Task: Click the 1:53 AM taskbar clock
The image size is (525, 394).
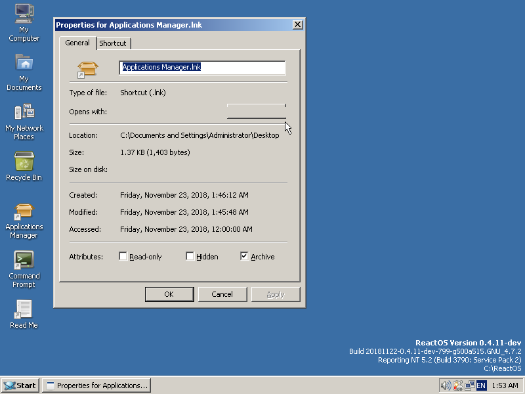Action: click(505, 385)
